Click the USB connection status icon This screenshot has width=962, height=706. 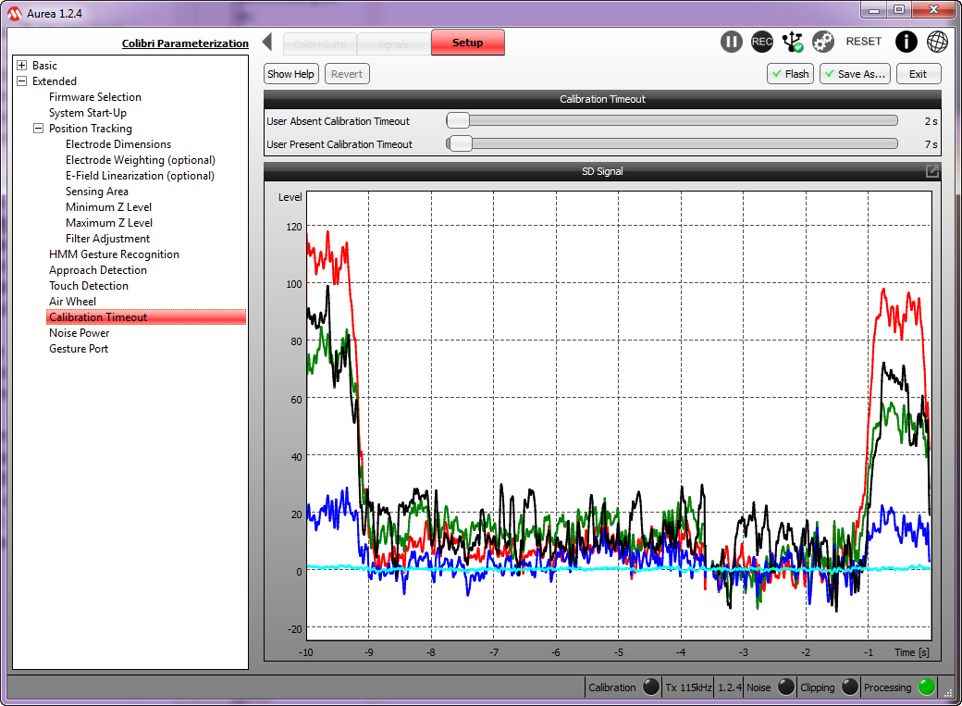click(793, 42)
